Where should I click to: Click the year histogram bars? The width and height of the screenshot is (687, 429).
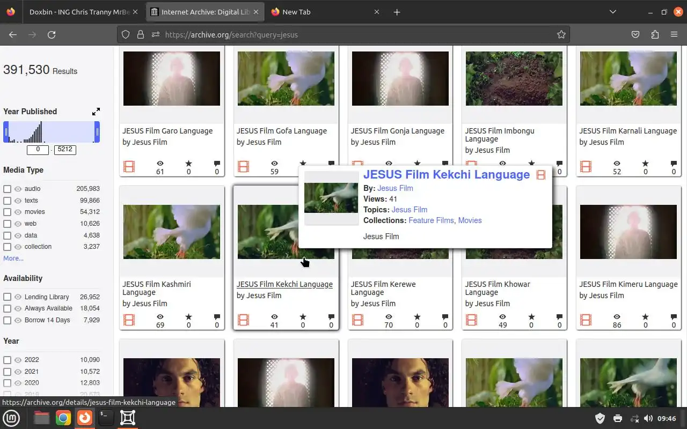point(52,132)
